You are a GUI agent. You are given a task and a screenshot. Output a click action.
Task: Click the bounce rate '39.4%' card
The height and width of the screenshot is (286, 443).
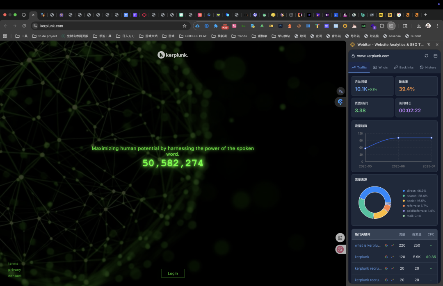(416, 86)
